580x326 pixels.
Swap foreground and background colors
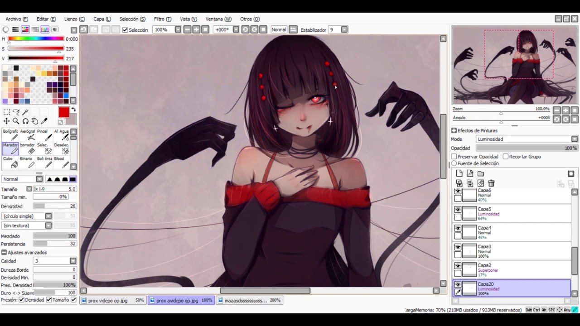point(73,110)
